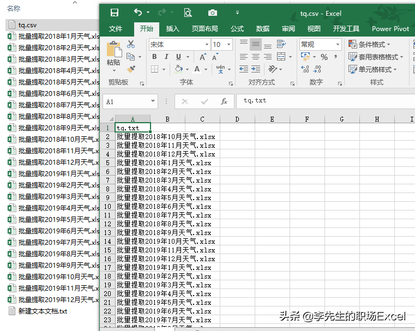Expand the fill color palette arrow
The width and height of the screenshot is (415, 331).
[188, 70]
